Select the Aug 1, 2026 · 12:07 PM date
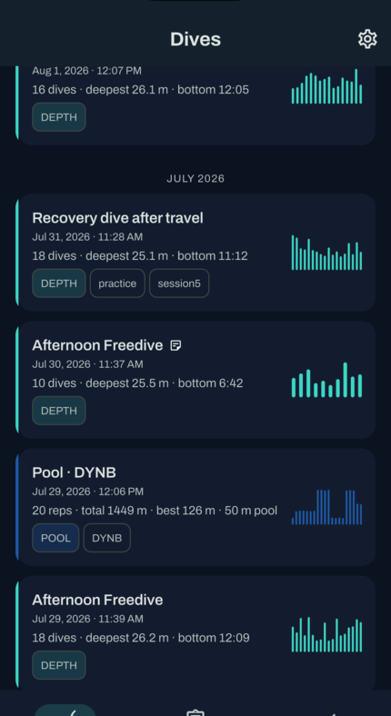Viewport: 391px width, 716px height. click(x=86, y=71)
